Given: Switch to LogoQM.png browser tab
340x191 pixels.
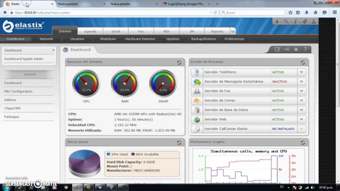Looking at the screenshot, I should click(x=186, y=4).
